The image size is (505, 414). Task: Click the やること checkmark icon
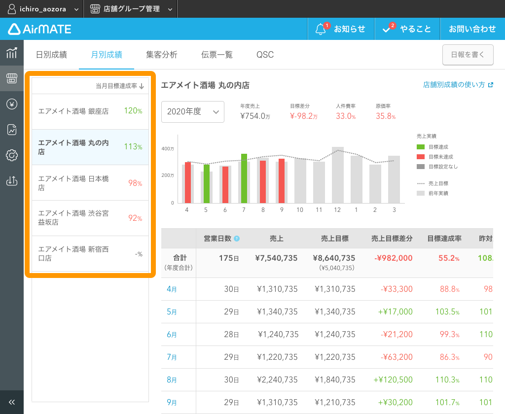pyautogui.click(x=387, y=30)
